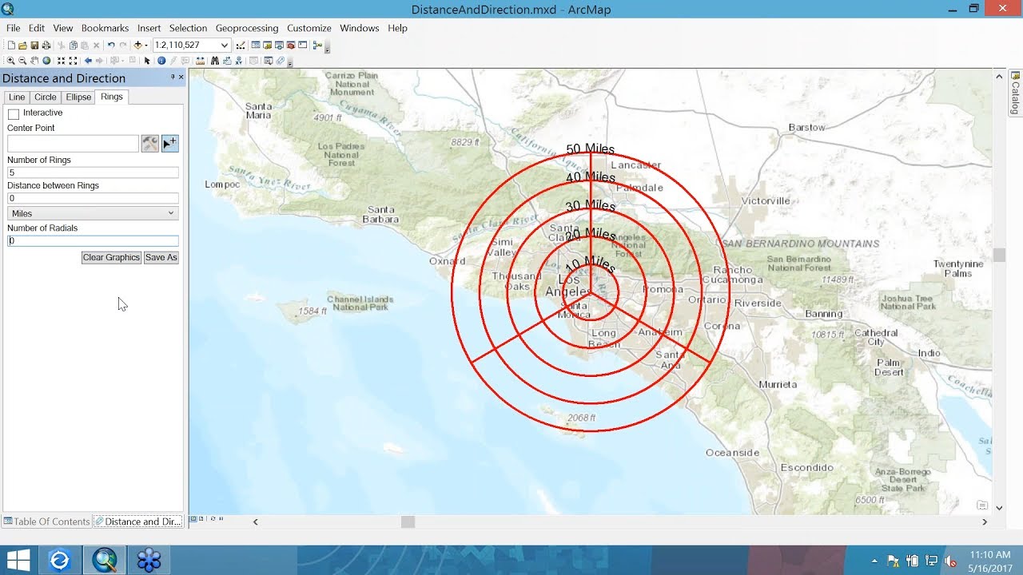Open ModelBuilder window
Image resolution: width=1023 pixels, height=575 pixels.
click(317, 46)
